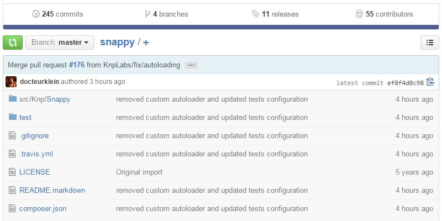This screenshot has height=221, width=442.
Task: Toggle the file list view button
Action: coord(429,43)
